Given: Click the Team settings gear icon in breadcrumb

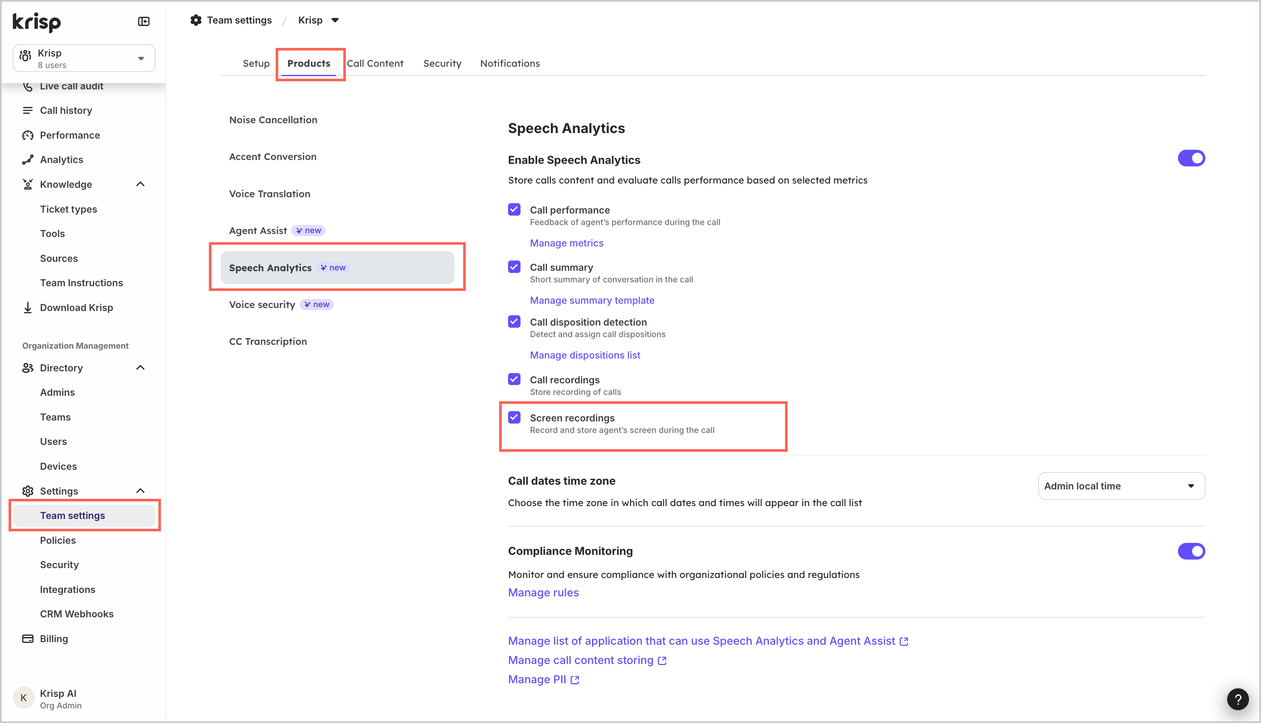Looking at the screenshot, I should [x=196, y=20].
